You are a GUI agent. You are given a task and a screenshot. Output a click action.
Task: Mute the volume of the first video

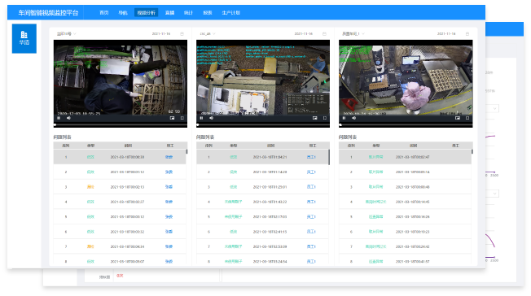pos(68,118)
